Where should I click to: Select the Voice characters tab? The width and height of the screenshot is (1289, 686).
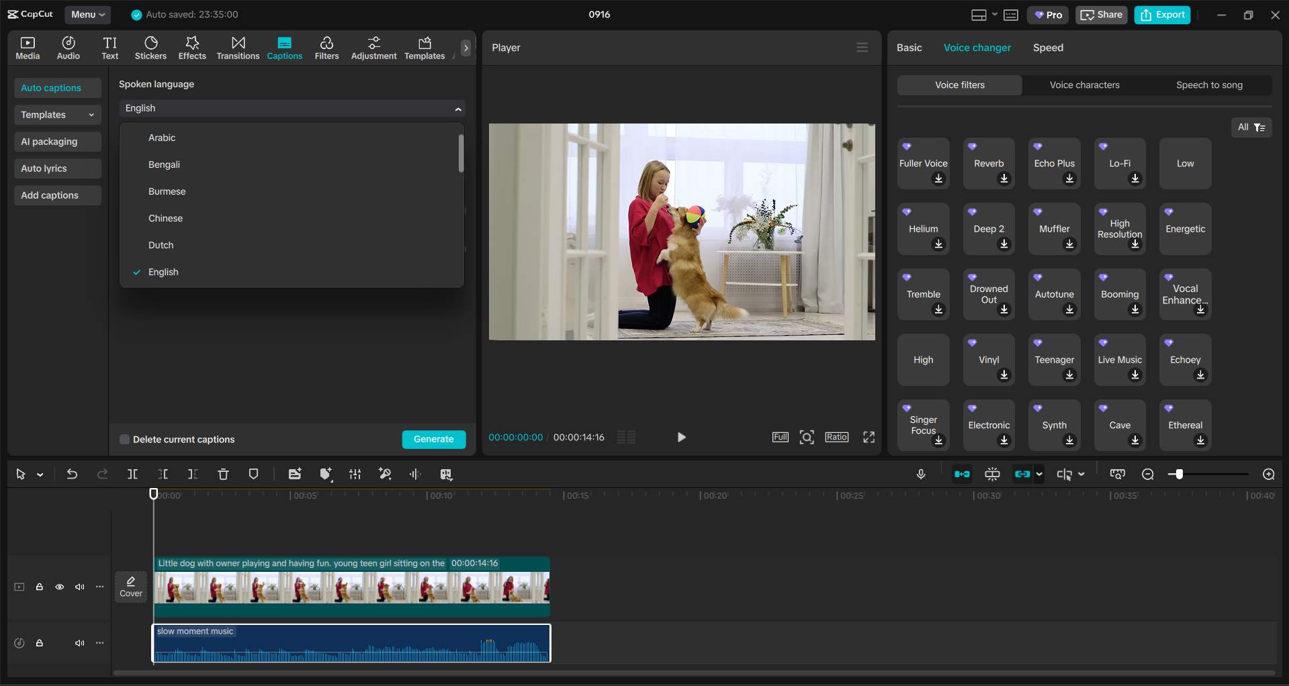pos(1084,85)
